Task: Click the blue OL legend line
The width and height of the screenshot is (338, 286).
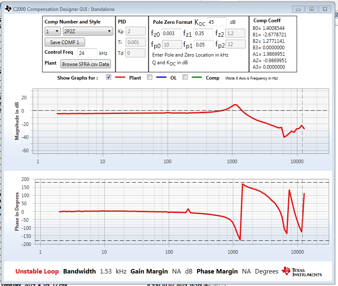Action: (162, 78)
